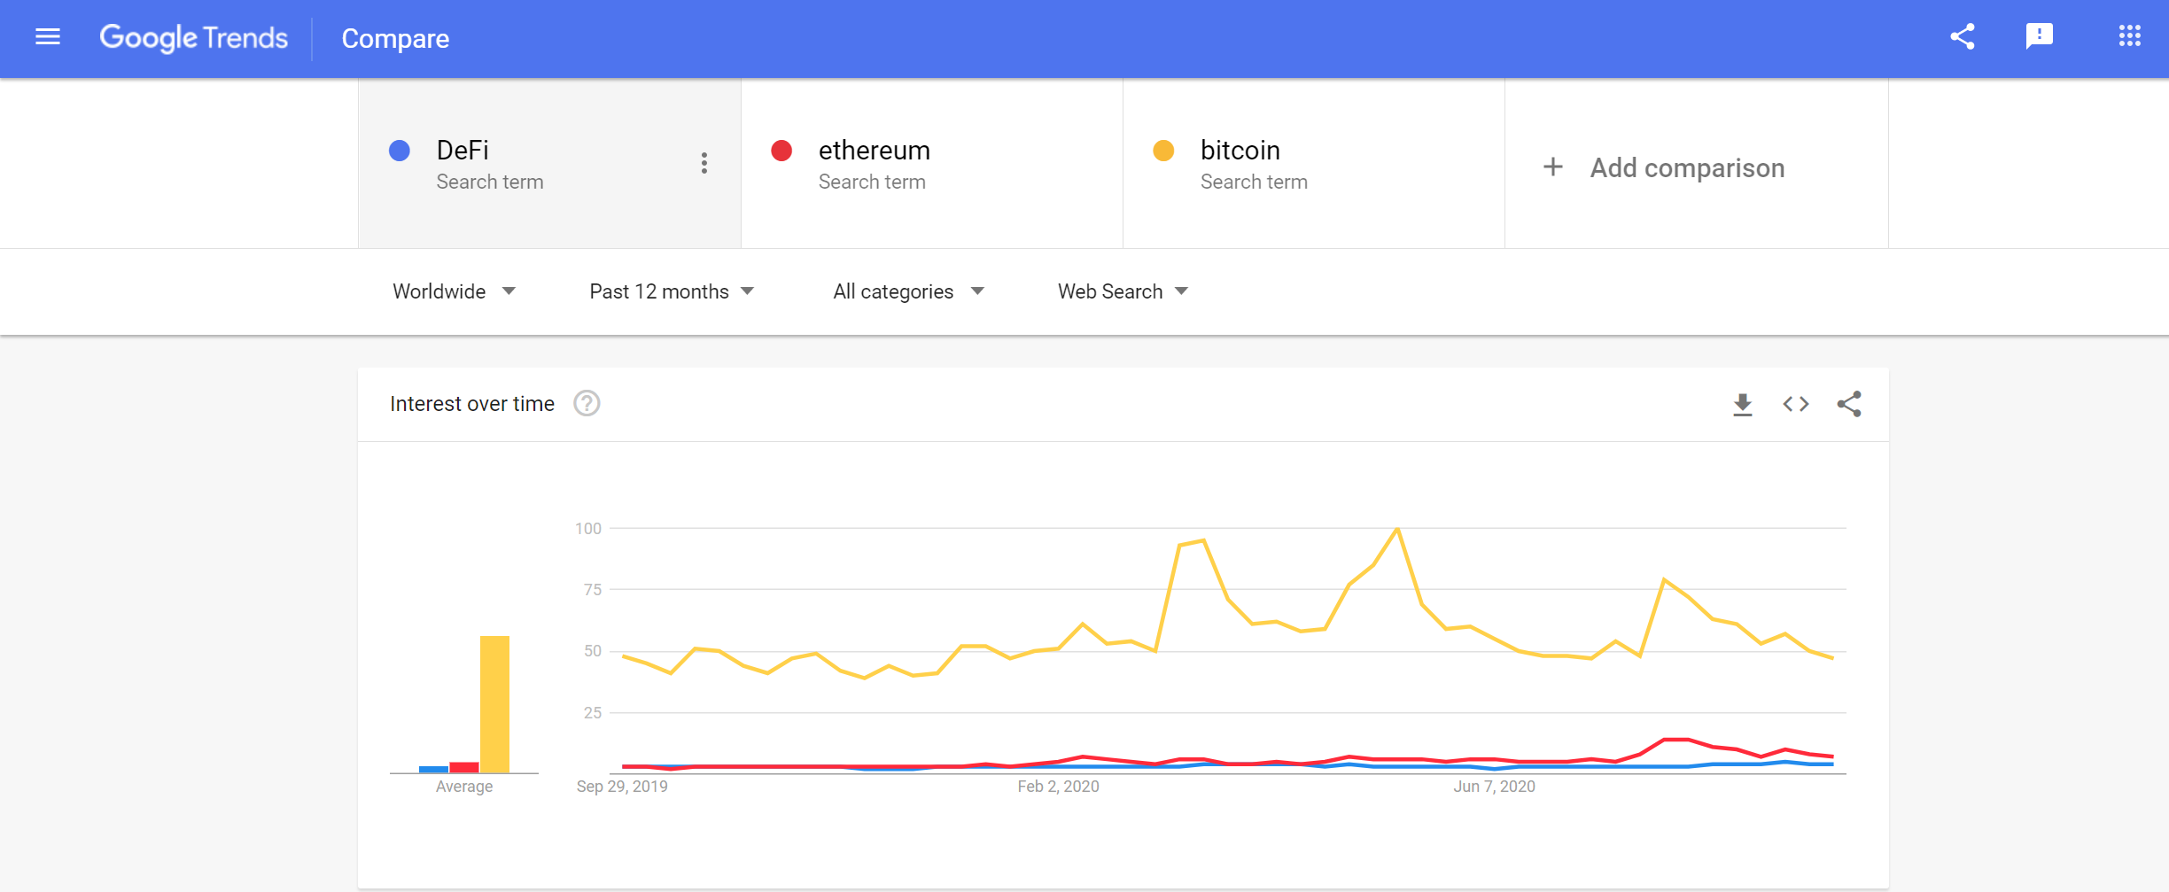Open help for Interest over time
Screen dimensions: 2169x892
tap(587, 404)
